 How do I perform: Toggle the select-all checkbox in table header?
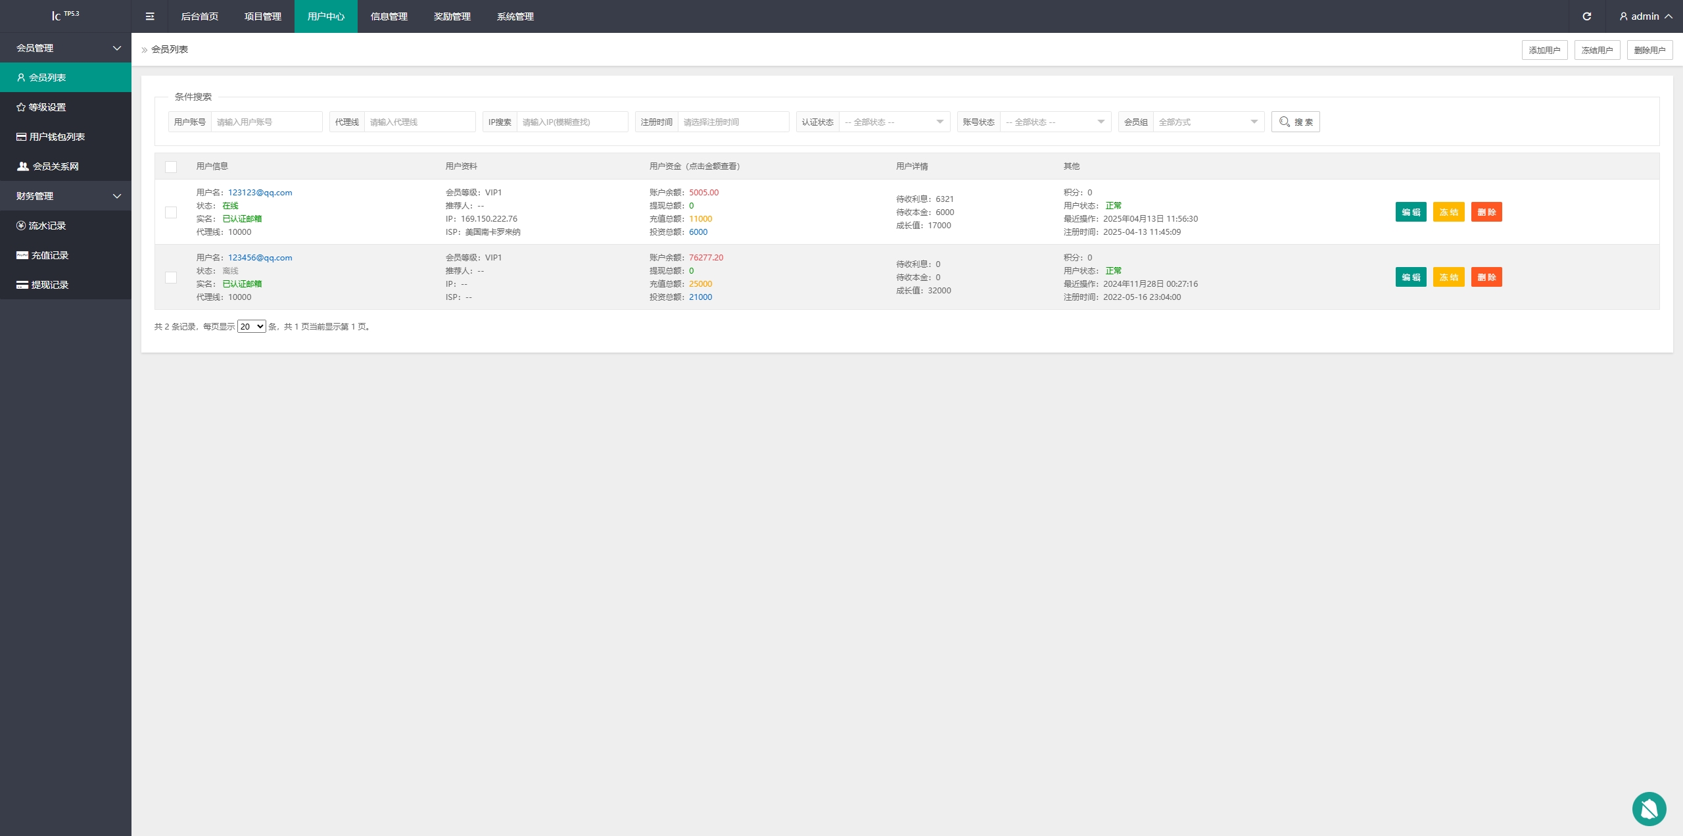click(x=171, y=167)
